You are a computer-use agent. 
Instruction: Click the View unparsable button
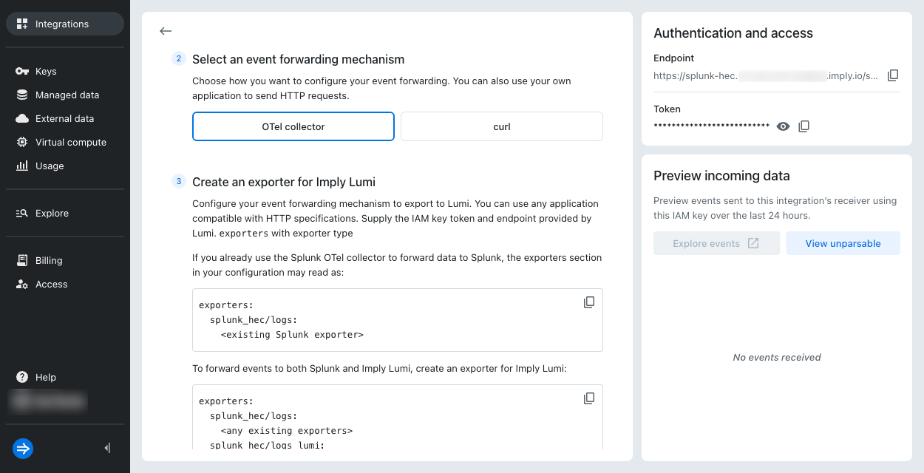click(x=843, y=243)
